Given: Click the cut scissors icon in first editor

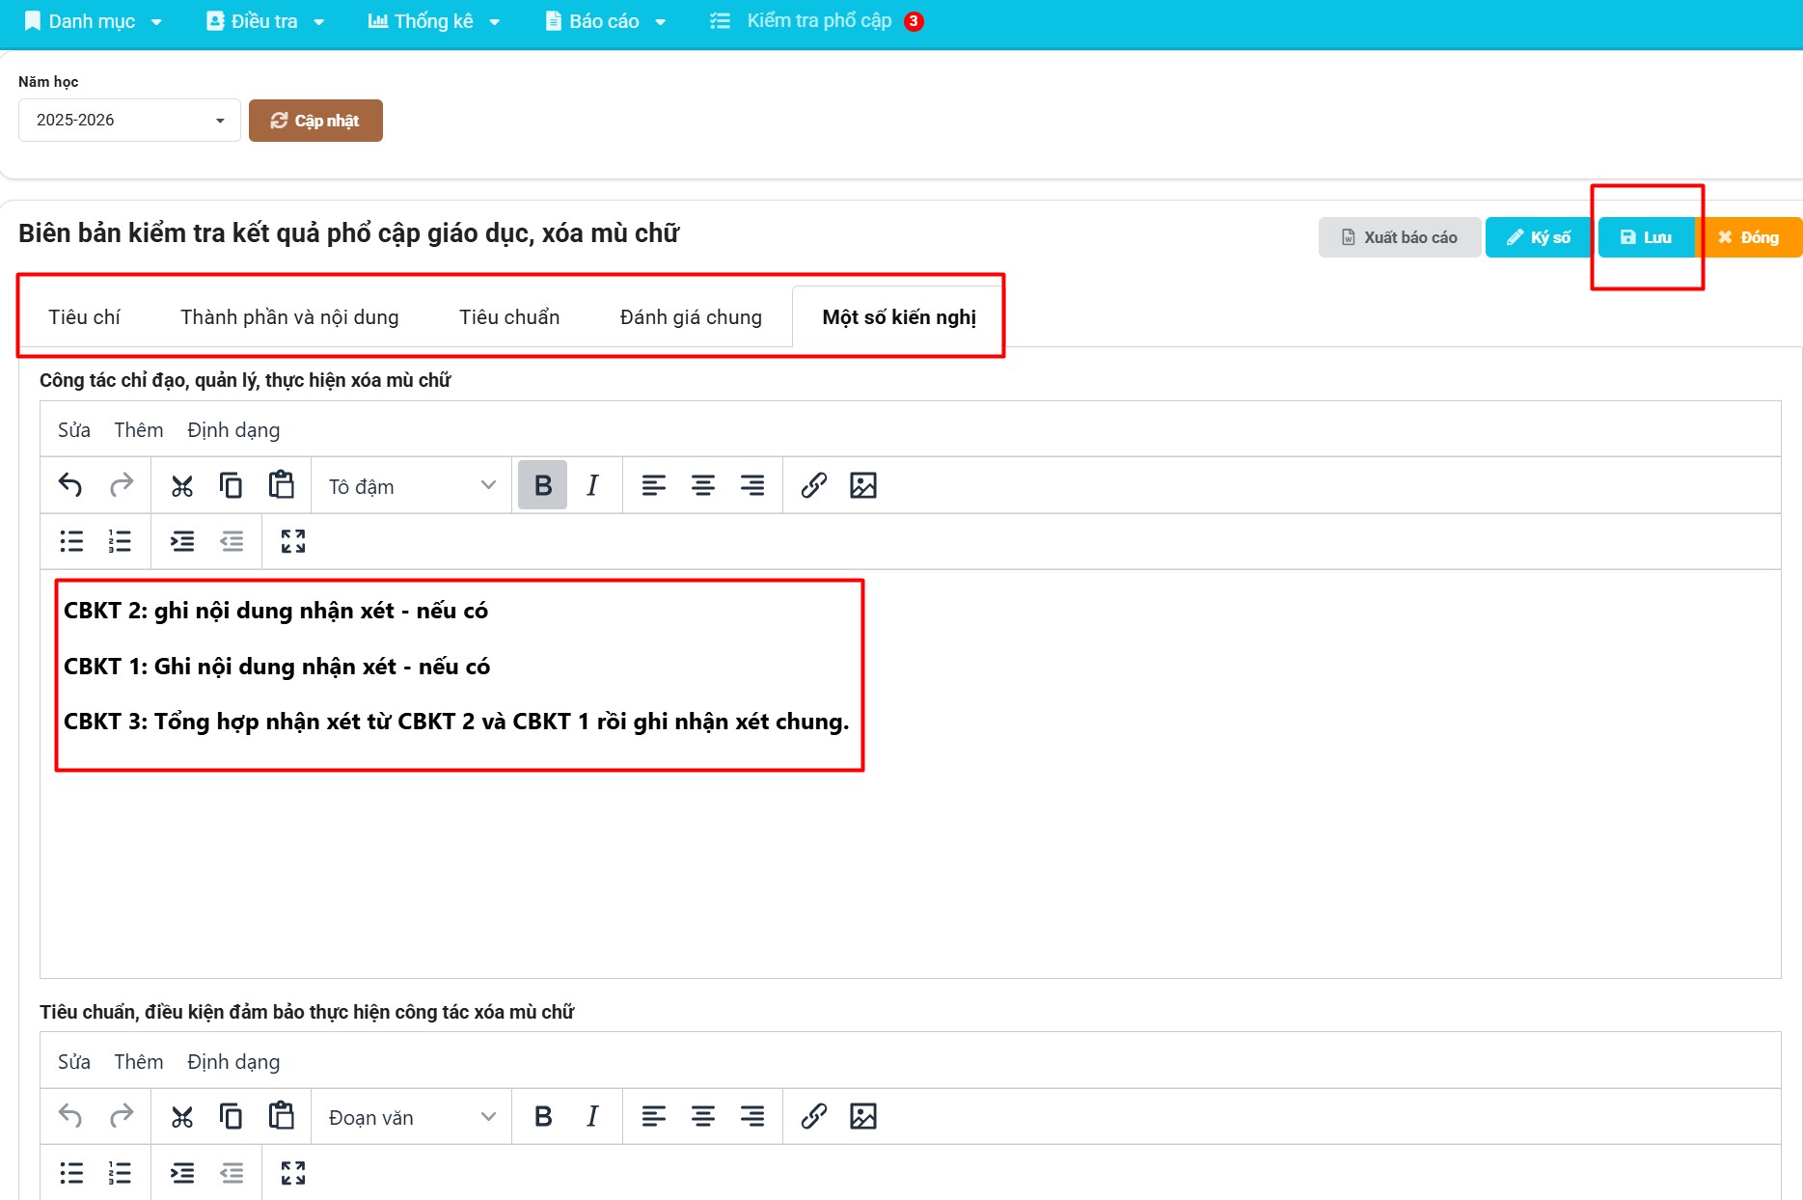Looking at the screenshot, I should point(181,485).
